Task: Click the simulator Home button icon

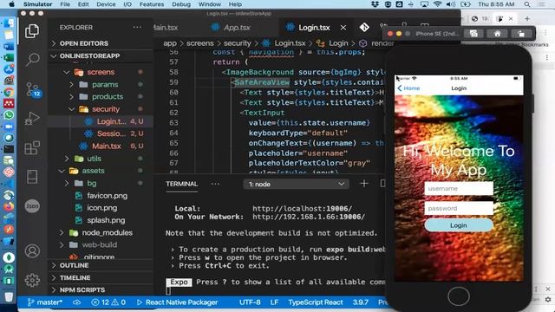Action: click(x=497, y=34)
